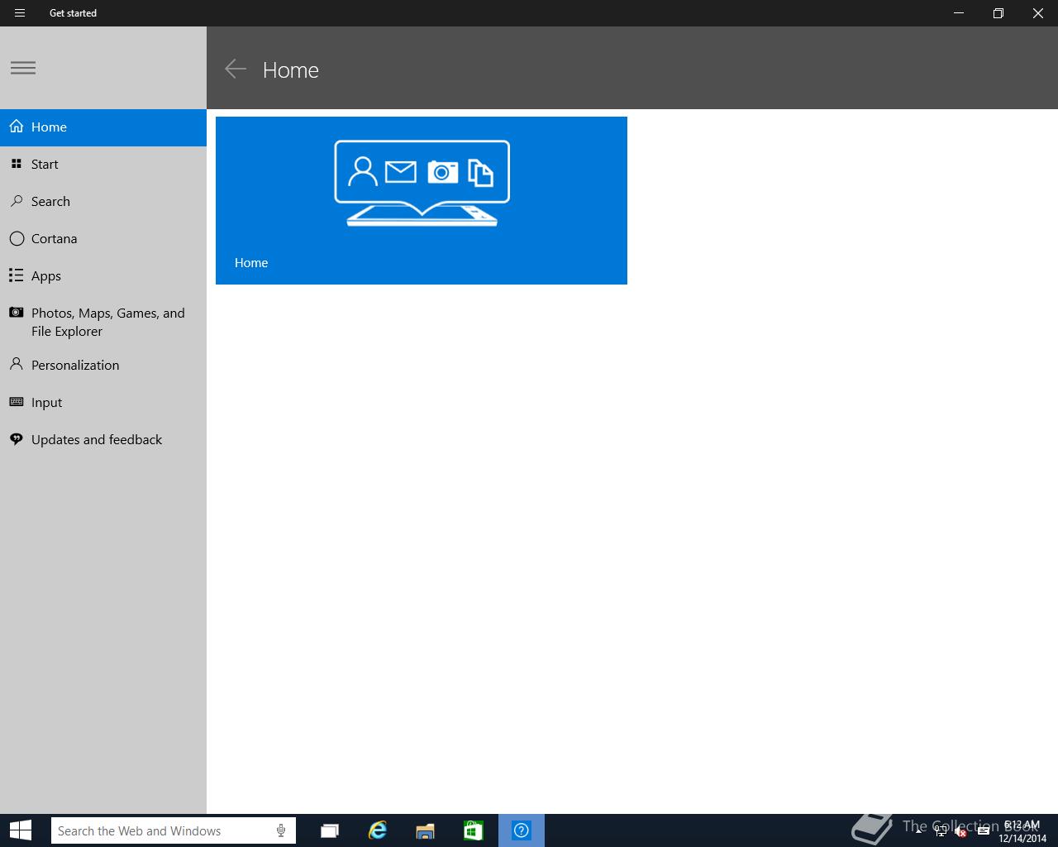Screen dimensions: 1058x847
Task: Close the Get started window
Action: pos(1038,13)
